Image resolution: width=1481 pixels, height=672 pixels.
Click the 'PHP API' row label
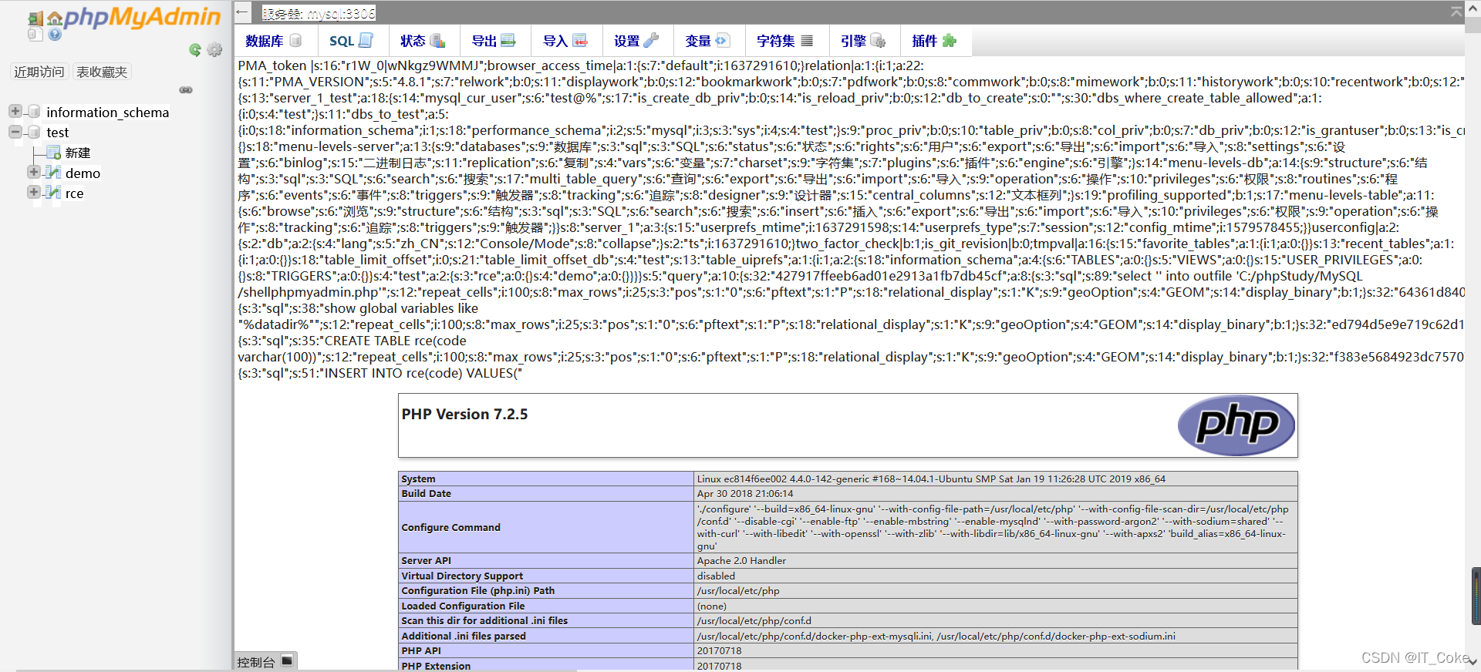421,650
